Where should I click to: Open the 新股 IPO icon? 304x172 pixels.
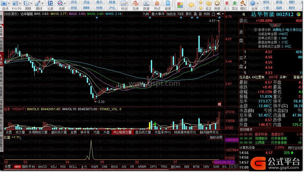(x=168, y=3)
